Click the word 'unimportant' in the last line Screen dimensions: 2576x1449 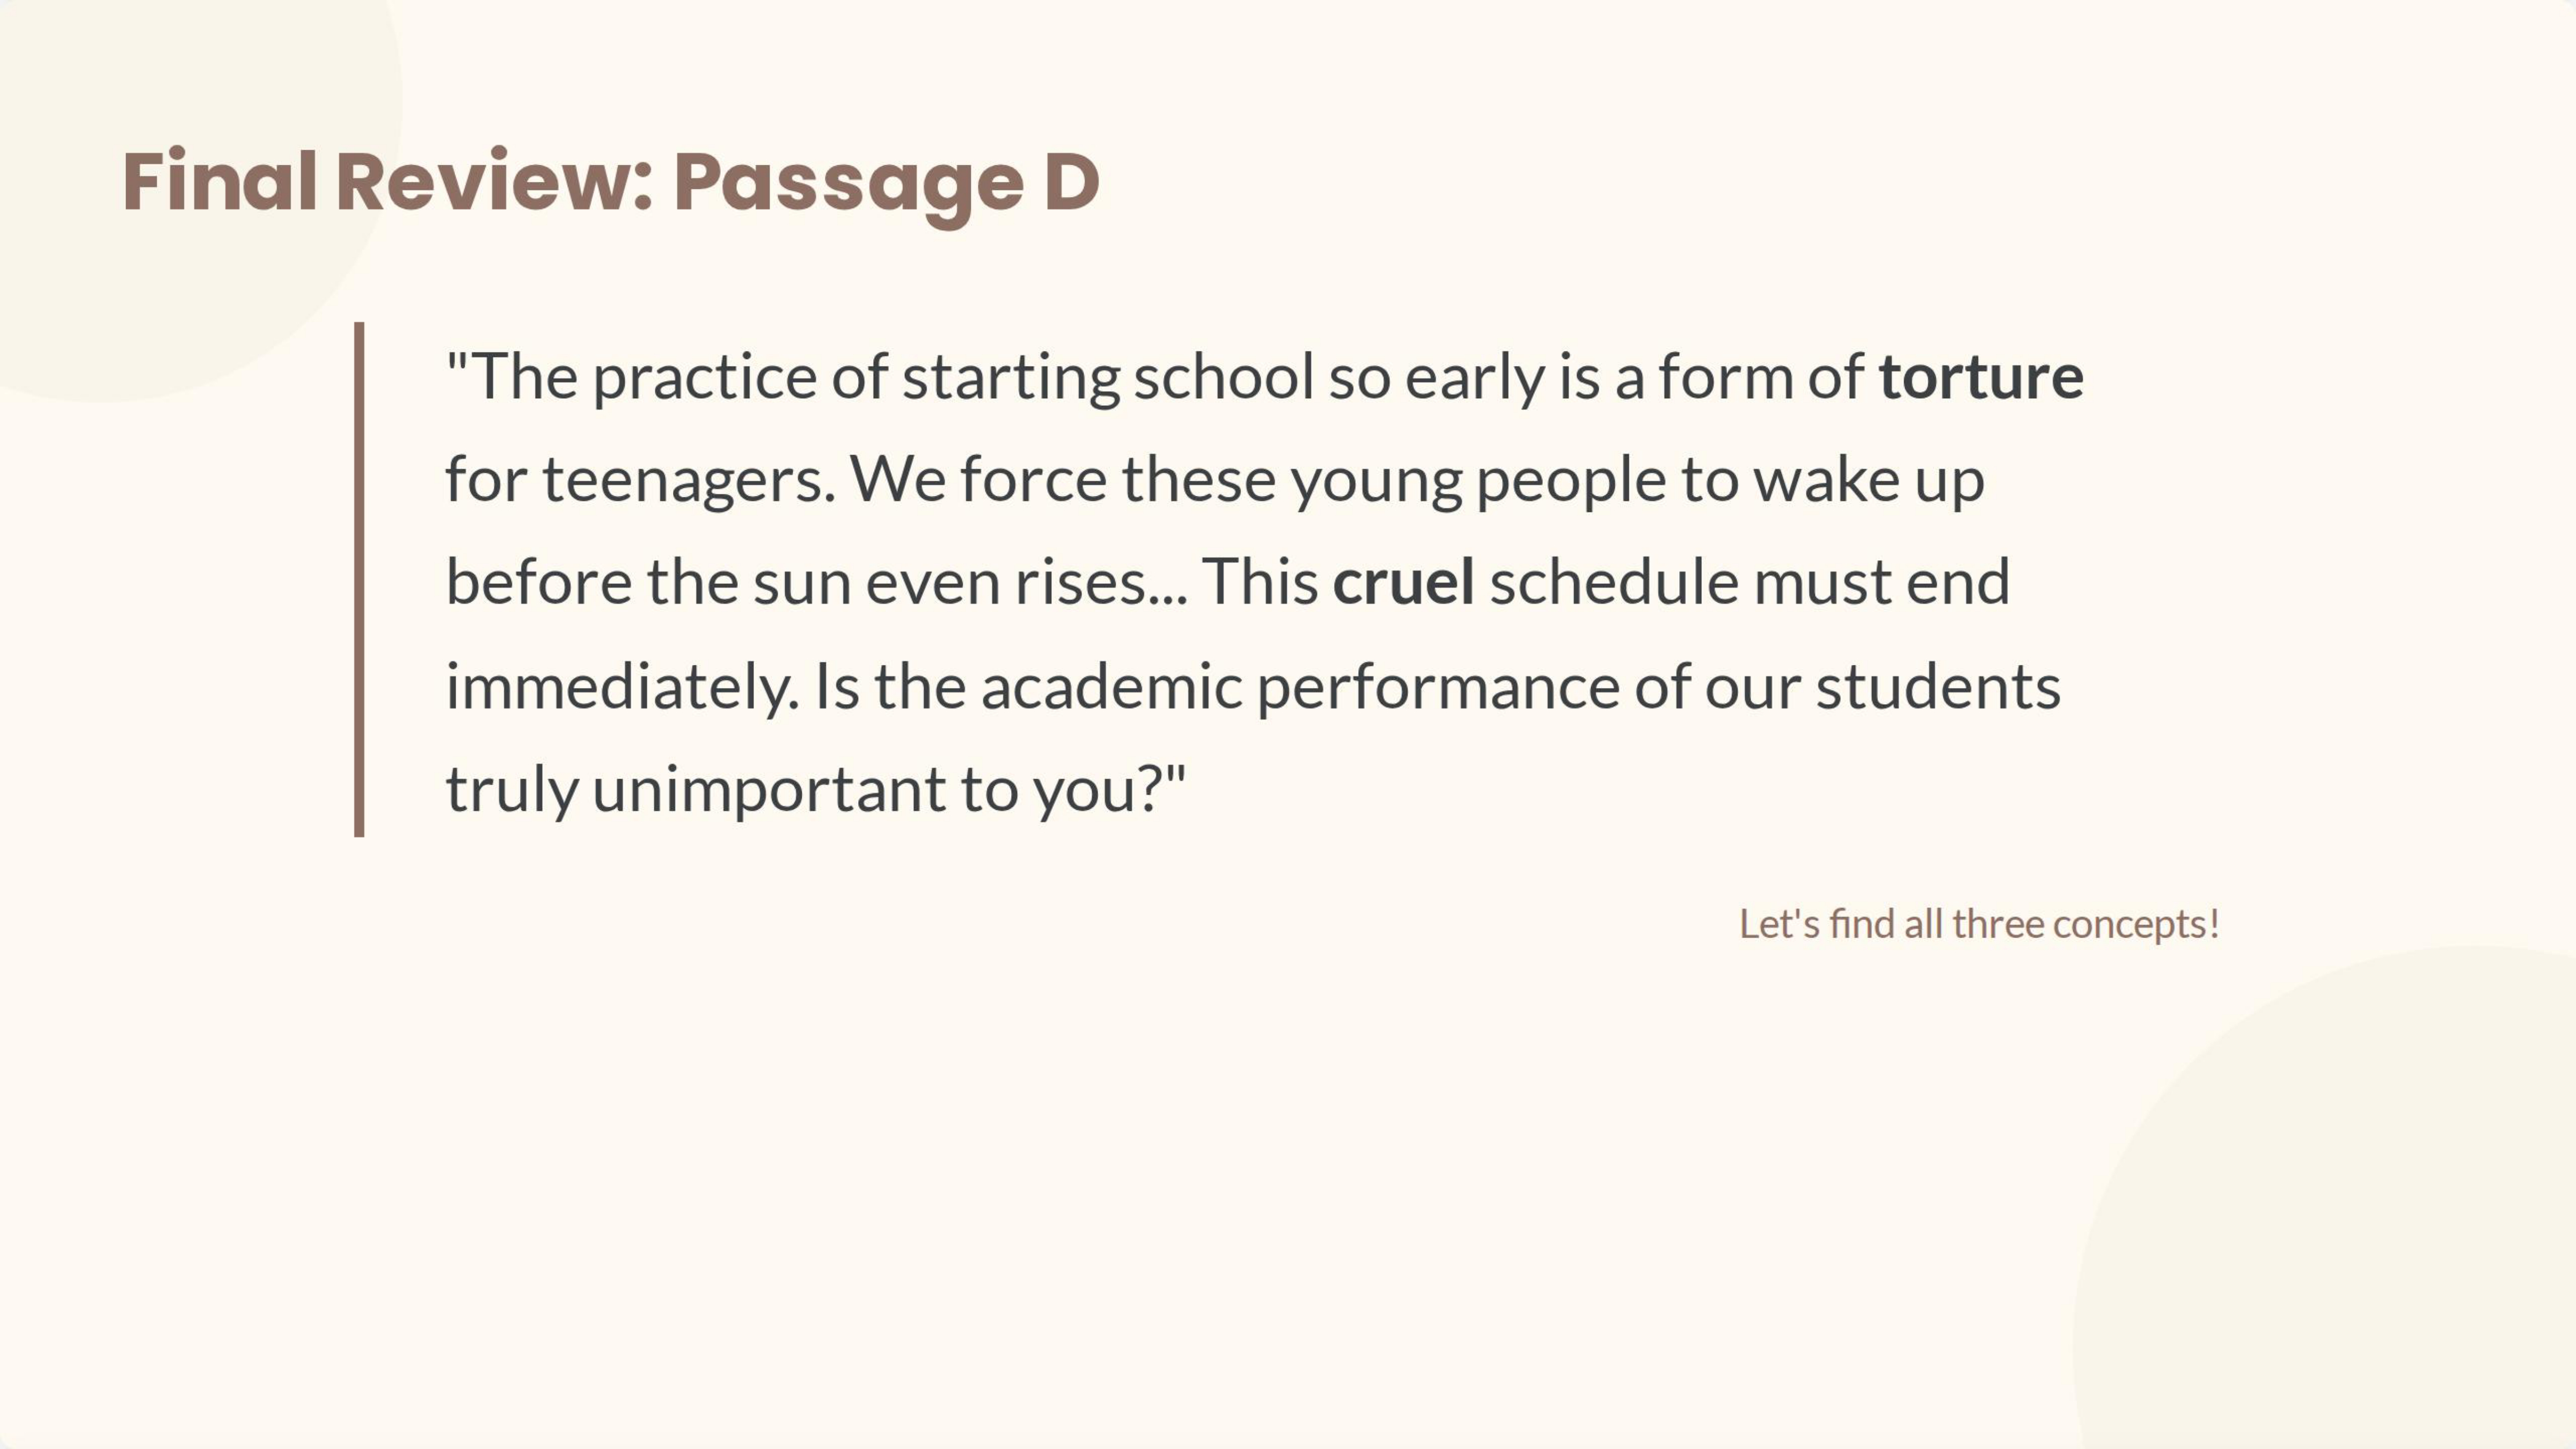(x=768, y=790)
